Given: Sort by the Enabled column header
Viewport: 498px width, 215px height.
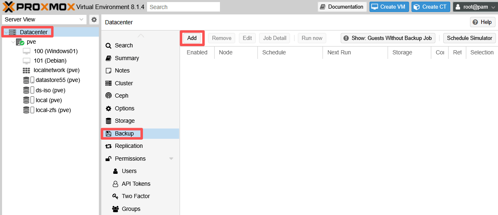Looking at the screenshot, I should [x=197, y=52].
